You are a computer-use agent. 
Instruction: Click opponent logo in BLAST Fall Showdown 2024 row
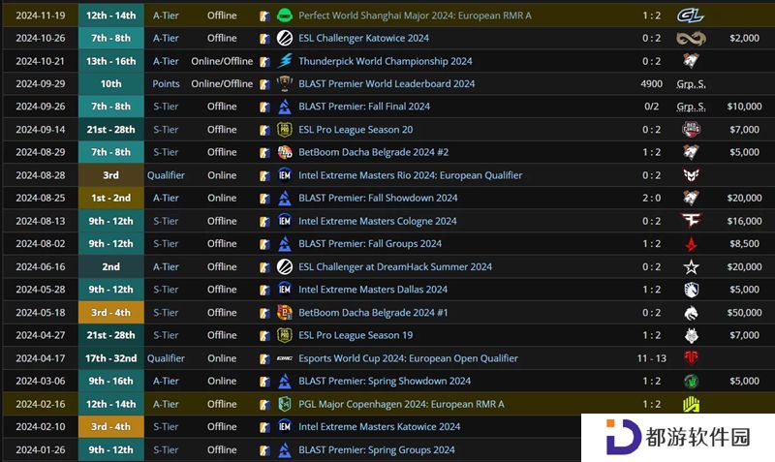click(691, 198)
